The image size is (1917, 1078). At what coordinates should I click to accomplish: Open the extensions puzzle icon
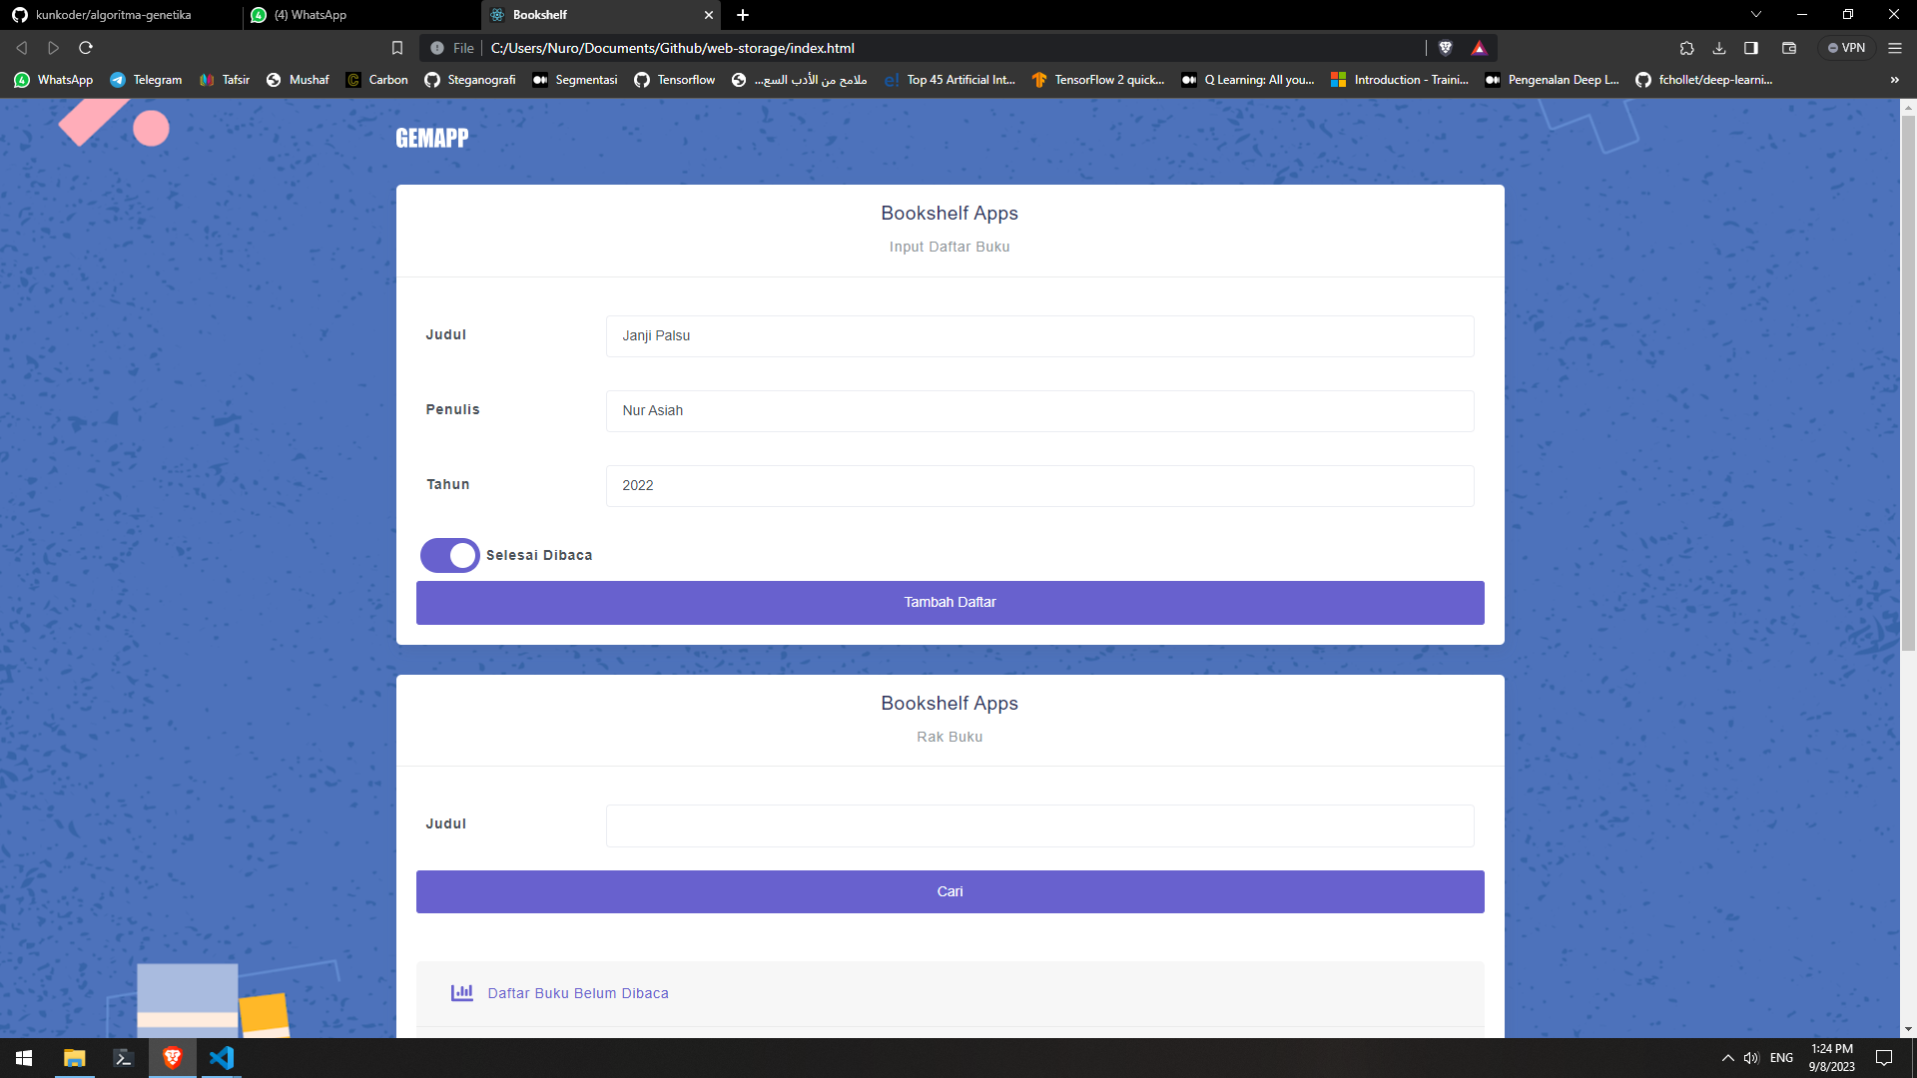[1686, 48]
